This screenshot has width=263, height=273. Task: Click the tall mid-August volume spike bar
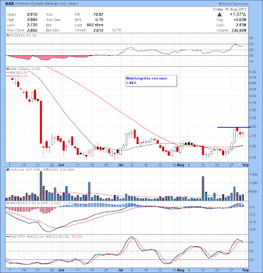coord(203,188)
